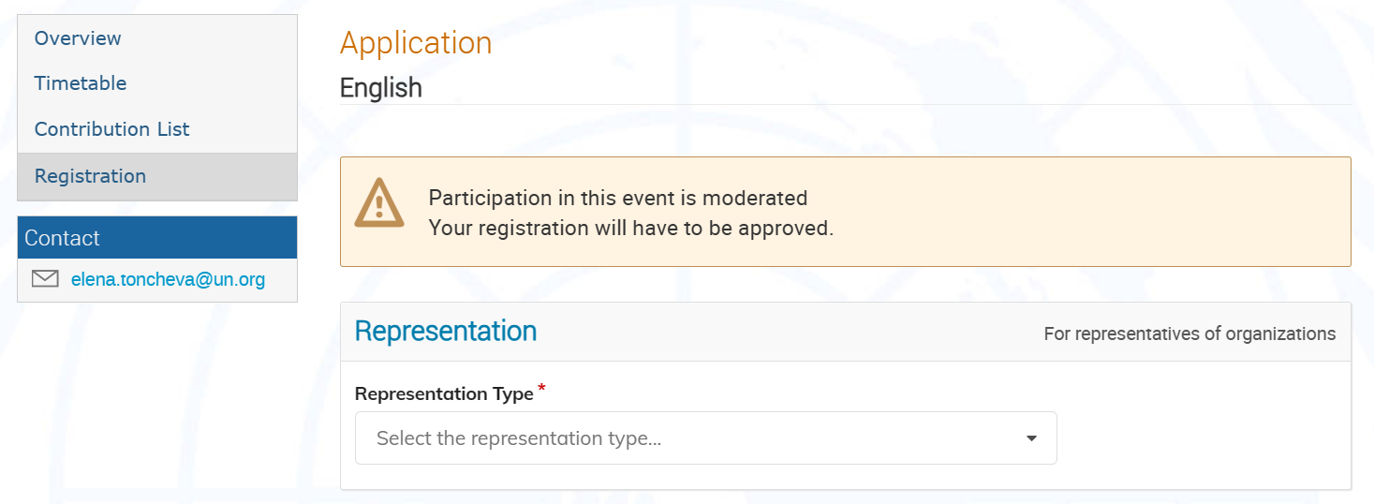Click the Representation section heading
This screenshot has height=504, width=1374.
coord(446,331)
